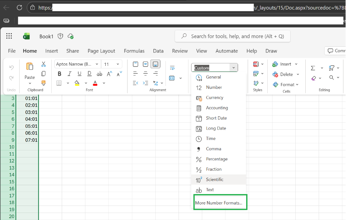Click the Find and Select magnifier
Image resolution: width=346 pixels, height=220 pixels.
[332, 78]
